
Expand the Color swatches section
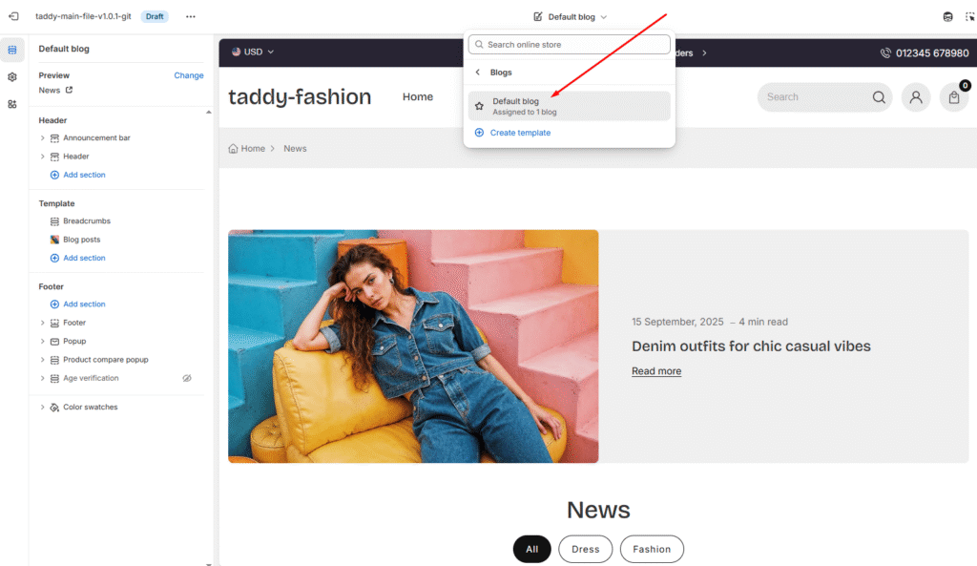pos(43,408)
